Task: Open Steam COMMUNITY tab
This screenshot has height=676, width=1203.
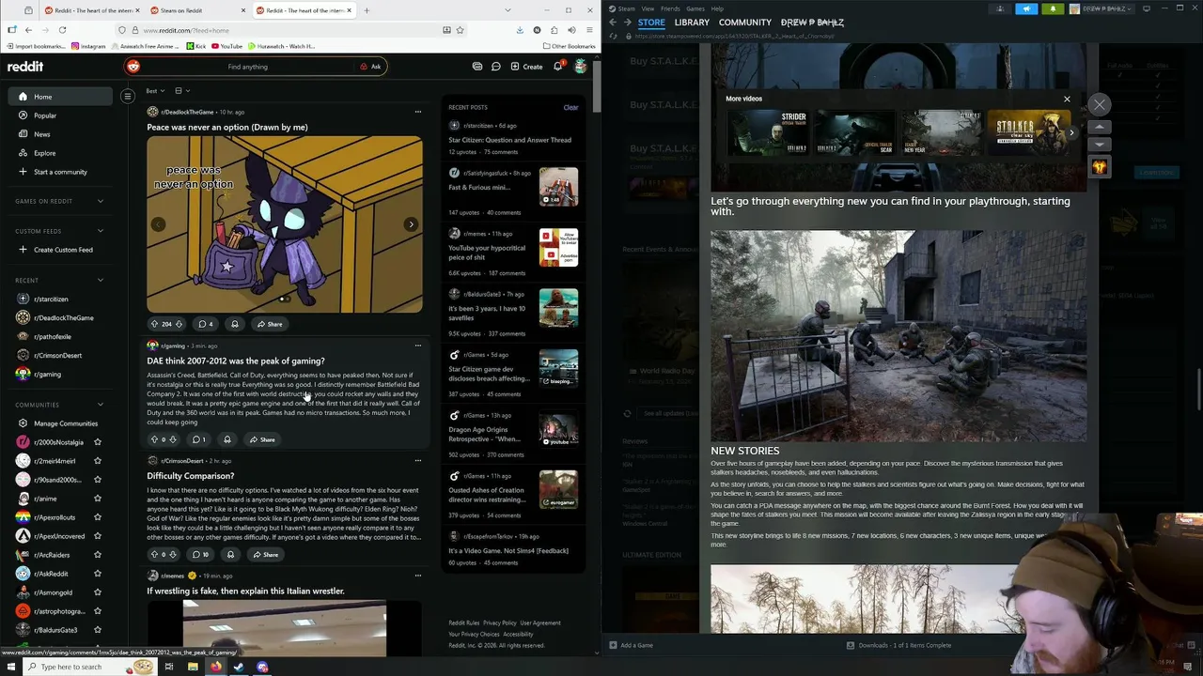Action: pos(745,23)
